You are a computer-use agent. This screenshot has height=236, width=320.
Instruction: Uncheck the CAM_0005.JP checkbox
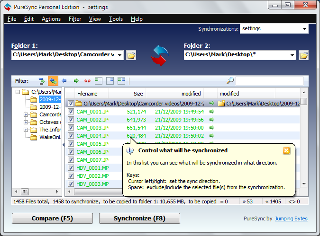pos(71,144)
